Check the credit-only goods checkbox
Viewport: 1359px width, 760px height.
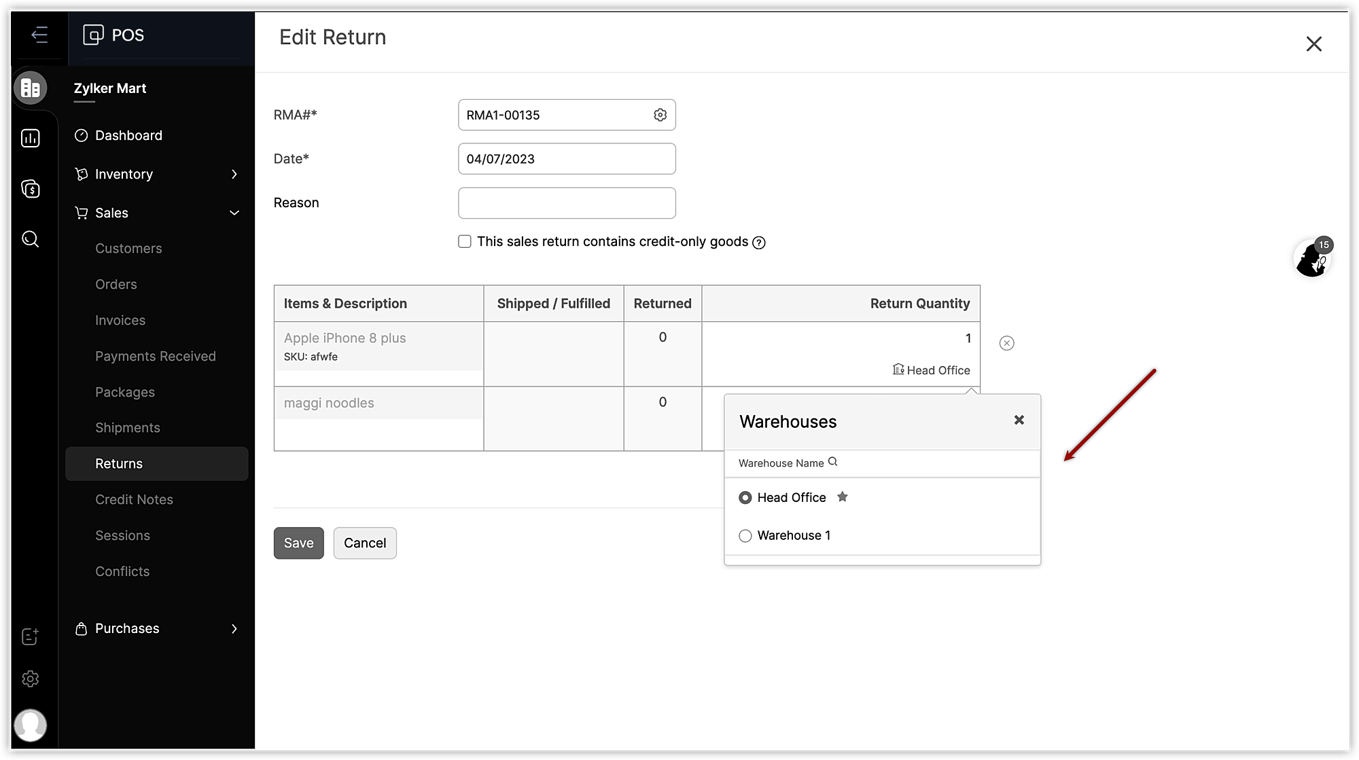point(465,242)
